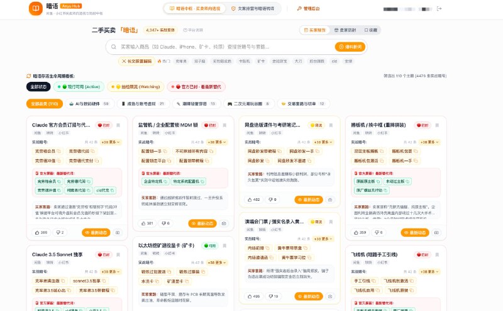
Task: Click the orange 爆料新词 button
Action: 350,47
